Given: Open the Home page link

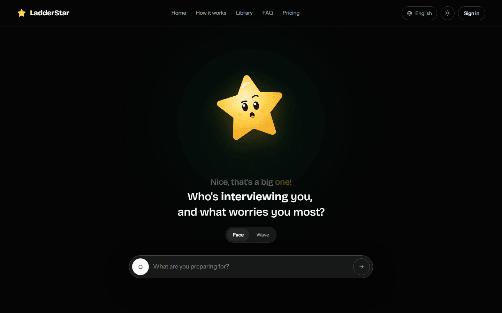Looking at the screenshot, I should 179,13.
